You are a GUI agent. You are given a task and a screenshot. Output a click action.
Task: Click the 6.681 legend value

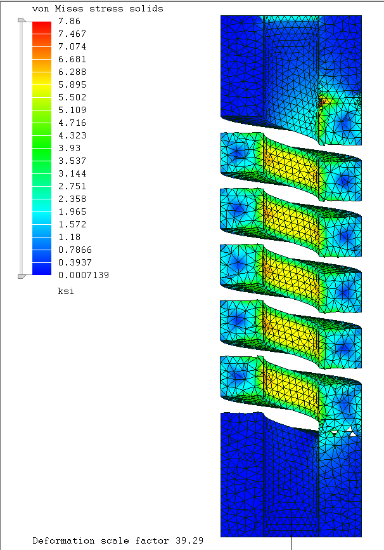click(72, 59)
